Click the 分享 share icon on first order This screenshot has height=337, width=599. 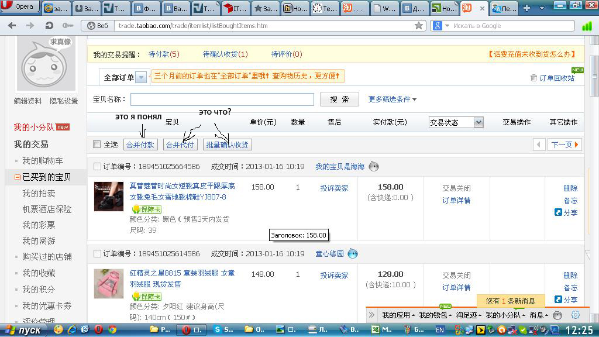pos(558,212)
